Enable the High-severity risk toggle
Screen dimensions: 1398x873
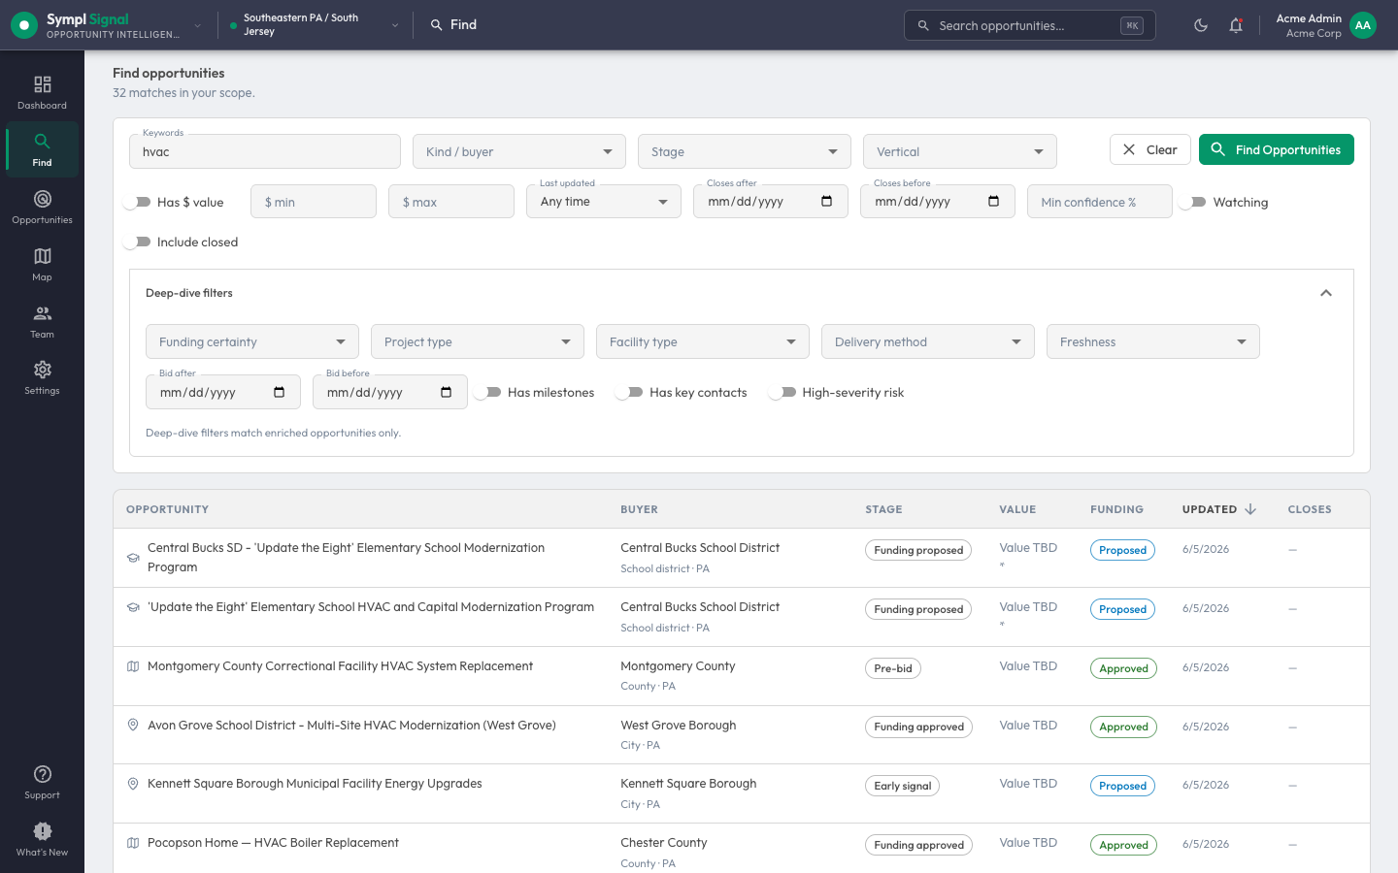782,392
